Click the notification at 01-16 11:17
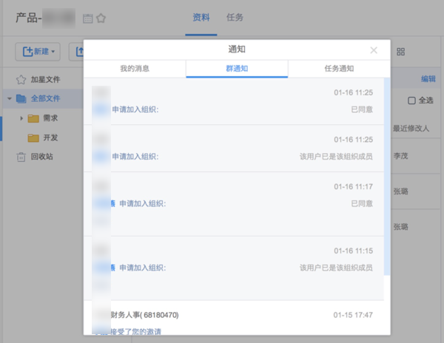This screenshot has width=444, height=343. click(x=234, y=204)
